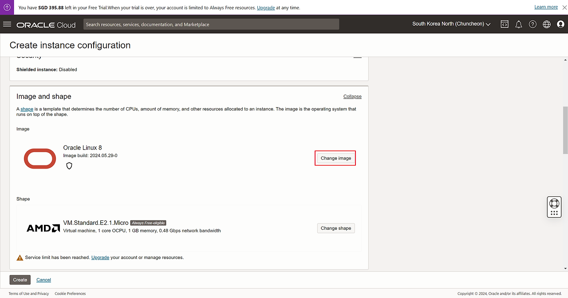
Task: Click the purple upgrade arrow icon
Action: pos(7,8)
